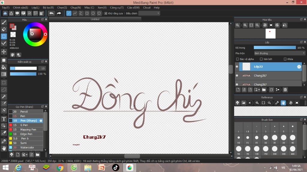Screen dimensions: 307x172
Task: Select the Text tool
Action: (x=4, y=119)
